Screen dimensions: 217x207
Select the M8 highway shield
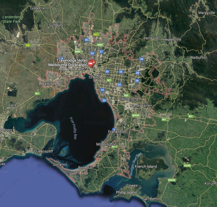click(28, 45)
